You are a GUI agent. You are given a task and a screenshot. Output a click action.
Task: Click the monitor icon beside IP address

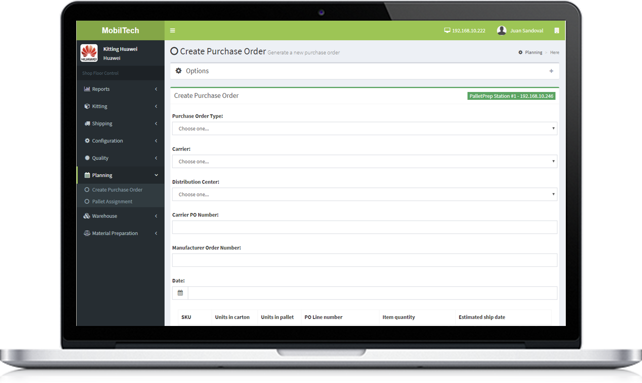447,30
